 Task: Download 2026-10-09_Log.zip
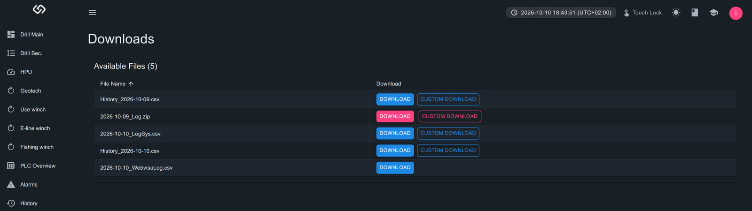[395, 116]
